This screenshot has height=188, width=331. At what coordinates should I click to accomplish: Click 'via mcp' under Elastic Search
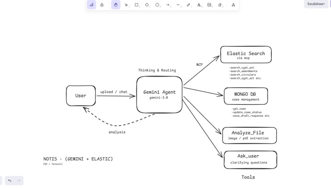(x=243, y=58)
